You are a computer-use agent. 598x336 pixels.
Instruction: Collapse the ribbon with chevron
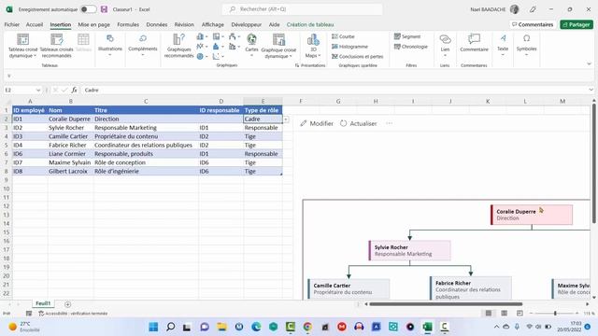click(590, 64)
